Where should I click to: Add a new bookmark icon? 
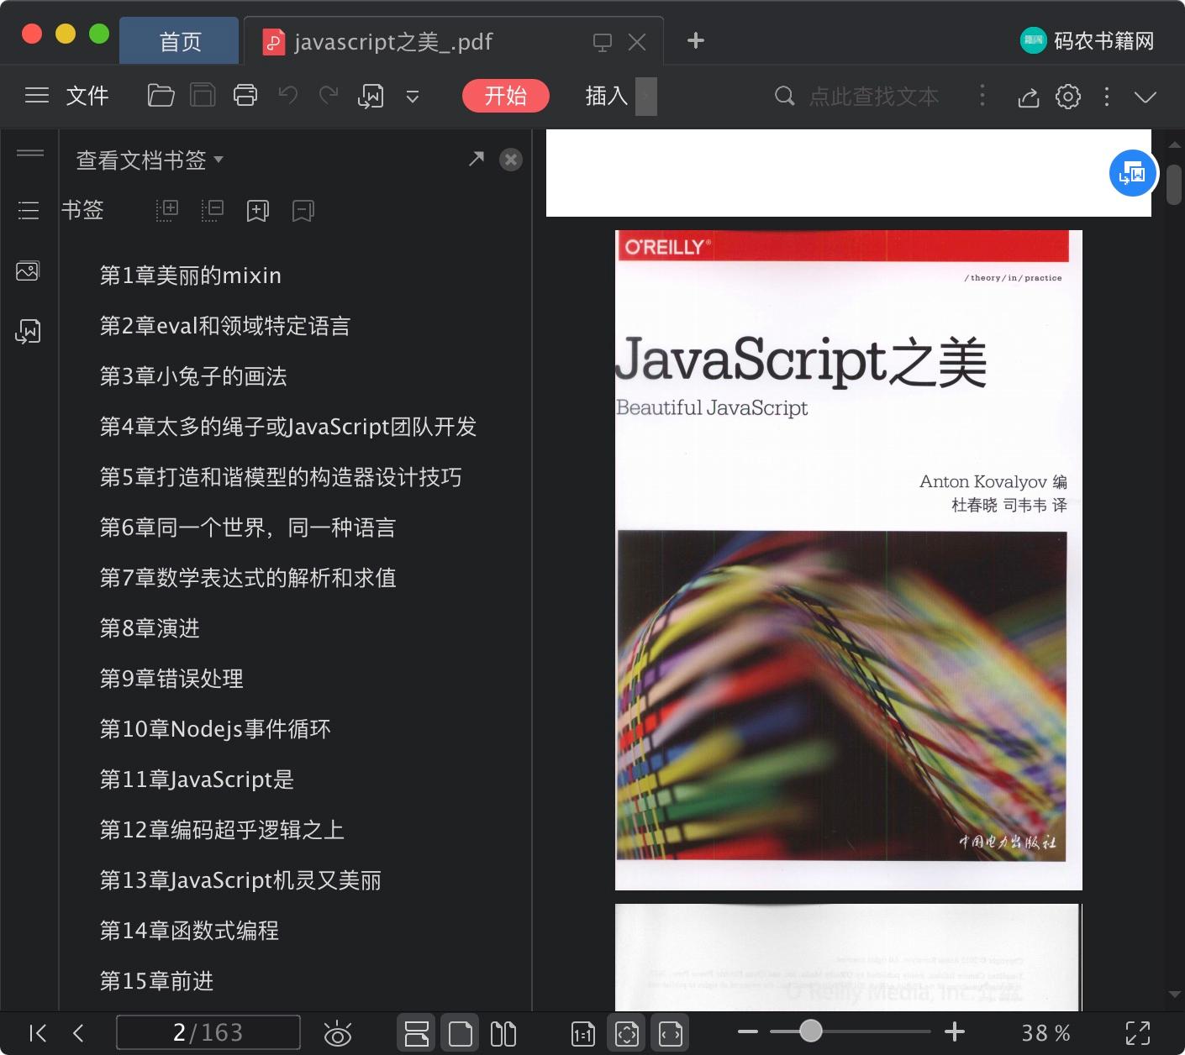(258, 210)
